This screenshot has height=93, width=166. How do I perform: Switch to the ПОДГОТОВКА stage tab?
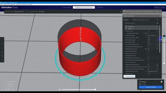66,7
